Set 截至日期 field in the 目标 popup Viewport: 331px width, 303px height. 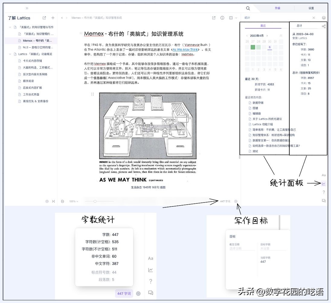242,249
